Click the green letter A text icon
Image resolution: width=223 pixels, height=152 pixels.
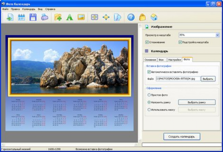click(70, 17)
